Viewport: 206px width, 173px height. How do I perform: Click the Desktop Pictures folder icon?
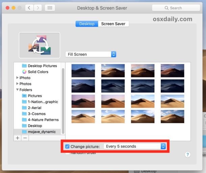[x=24, y=66]
